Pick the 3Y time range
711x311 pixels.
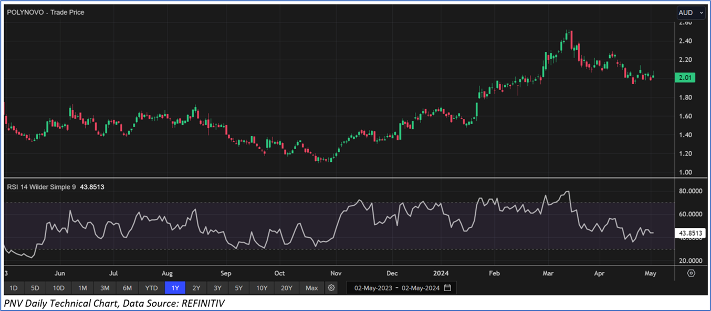(x=217, y=288)
